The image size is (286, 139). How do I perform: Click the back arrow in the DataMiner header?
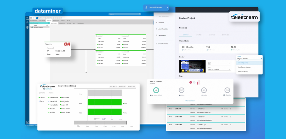[34, 18]
